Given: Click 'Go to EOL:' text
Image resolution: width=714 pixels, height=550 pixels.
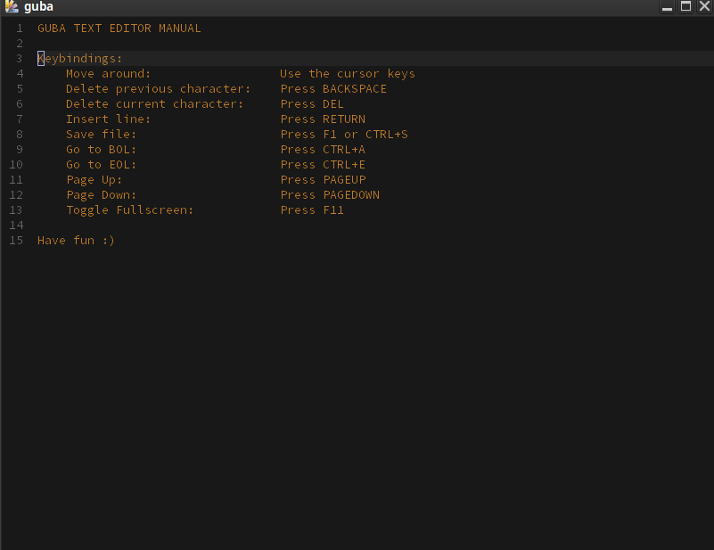Looking at the screenshot, I should pos(101,164).
